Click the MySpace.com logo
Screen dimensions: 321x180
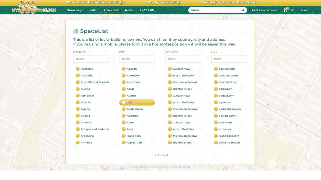point(34,8)
